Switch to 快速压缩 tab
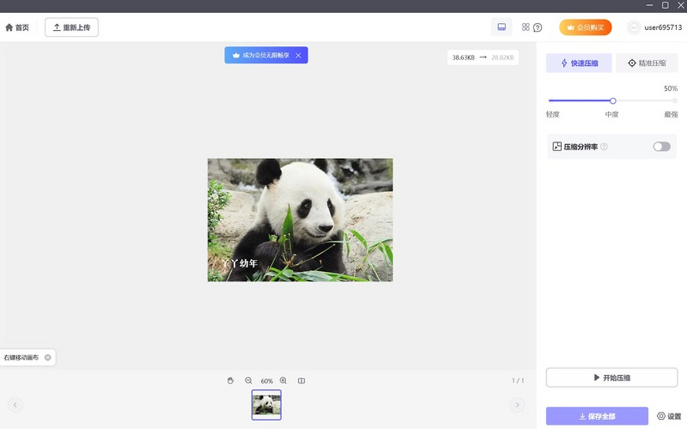This screenshot has height=429, width=687. coord(579,63)
